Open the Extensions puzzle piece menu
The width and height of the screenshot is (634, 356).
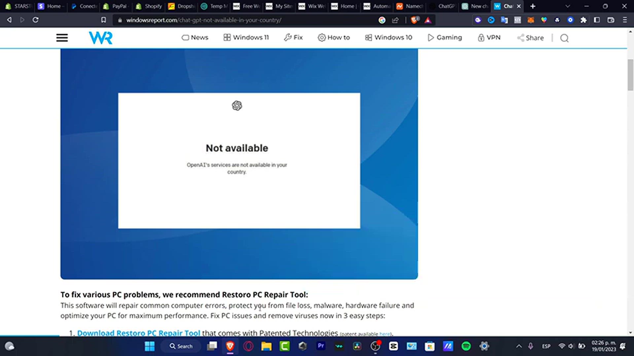[583, 20]
